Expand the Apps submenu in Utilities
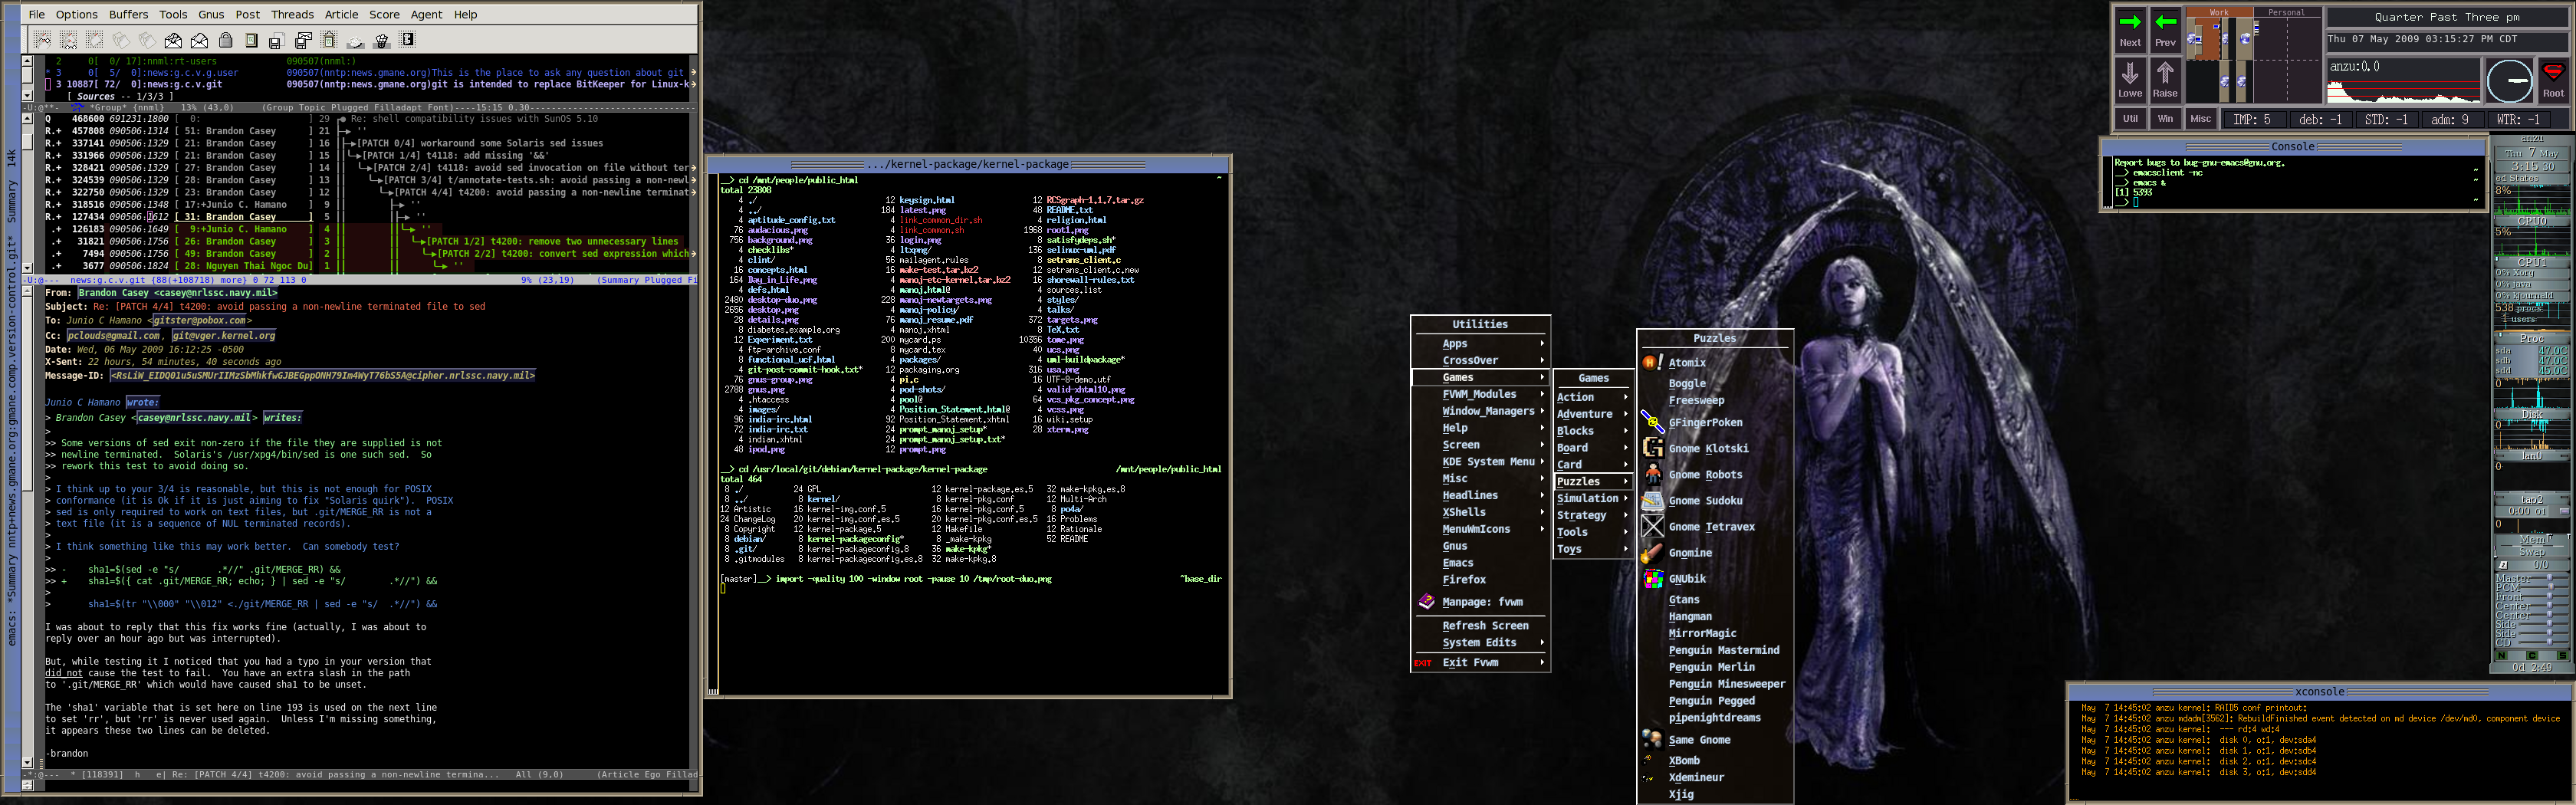 [1481, 344]
